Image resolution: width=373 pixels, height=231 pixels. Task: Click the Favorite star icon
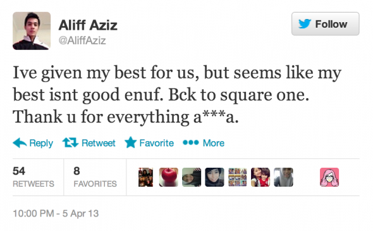[x=131, y=142]
